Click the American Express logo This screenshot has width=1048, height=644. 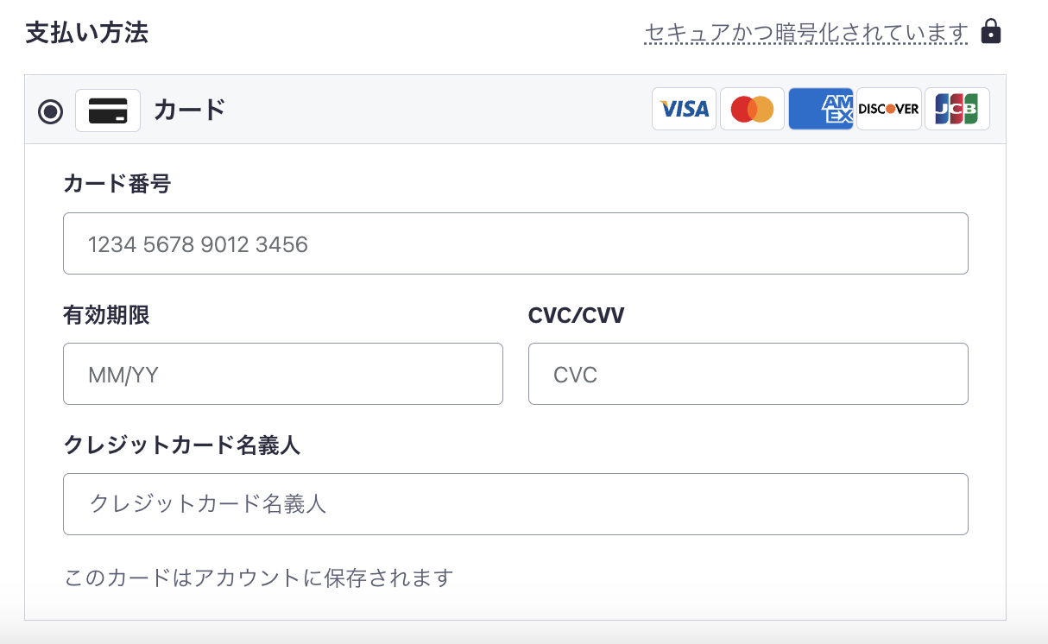pyautogui.click(x=820, y=109)
